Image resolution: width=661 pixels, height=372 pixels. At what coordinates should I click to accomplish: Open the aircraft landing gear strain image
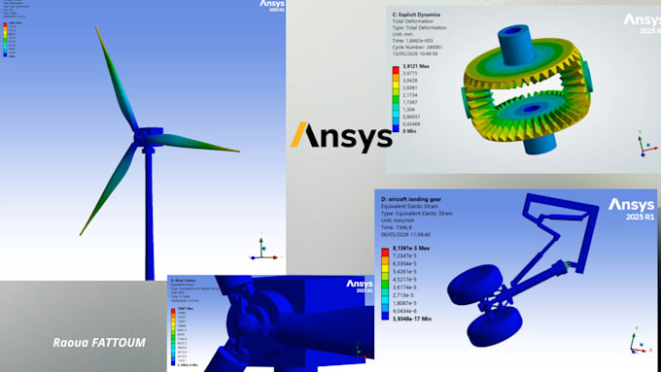click(515, 281)
